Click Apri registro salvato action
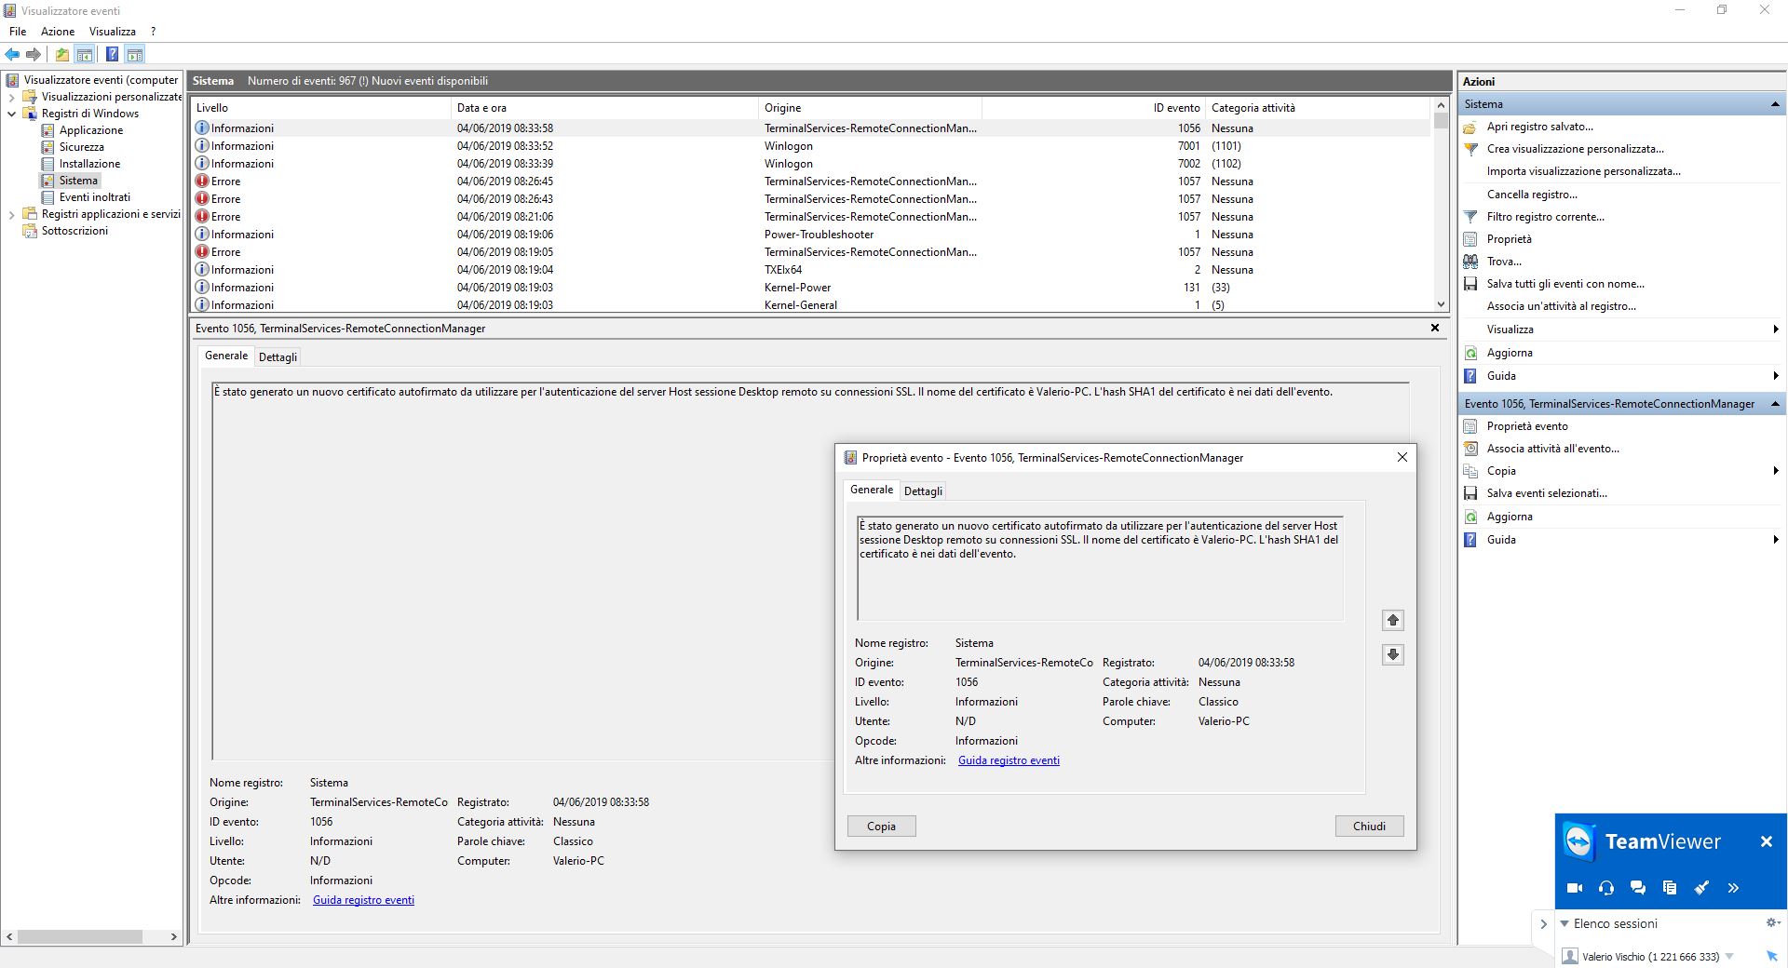Screen dimensions: 1788x968 click(x=1539, y=127)
